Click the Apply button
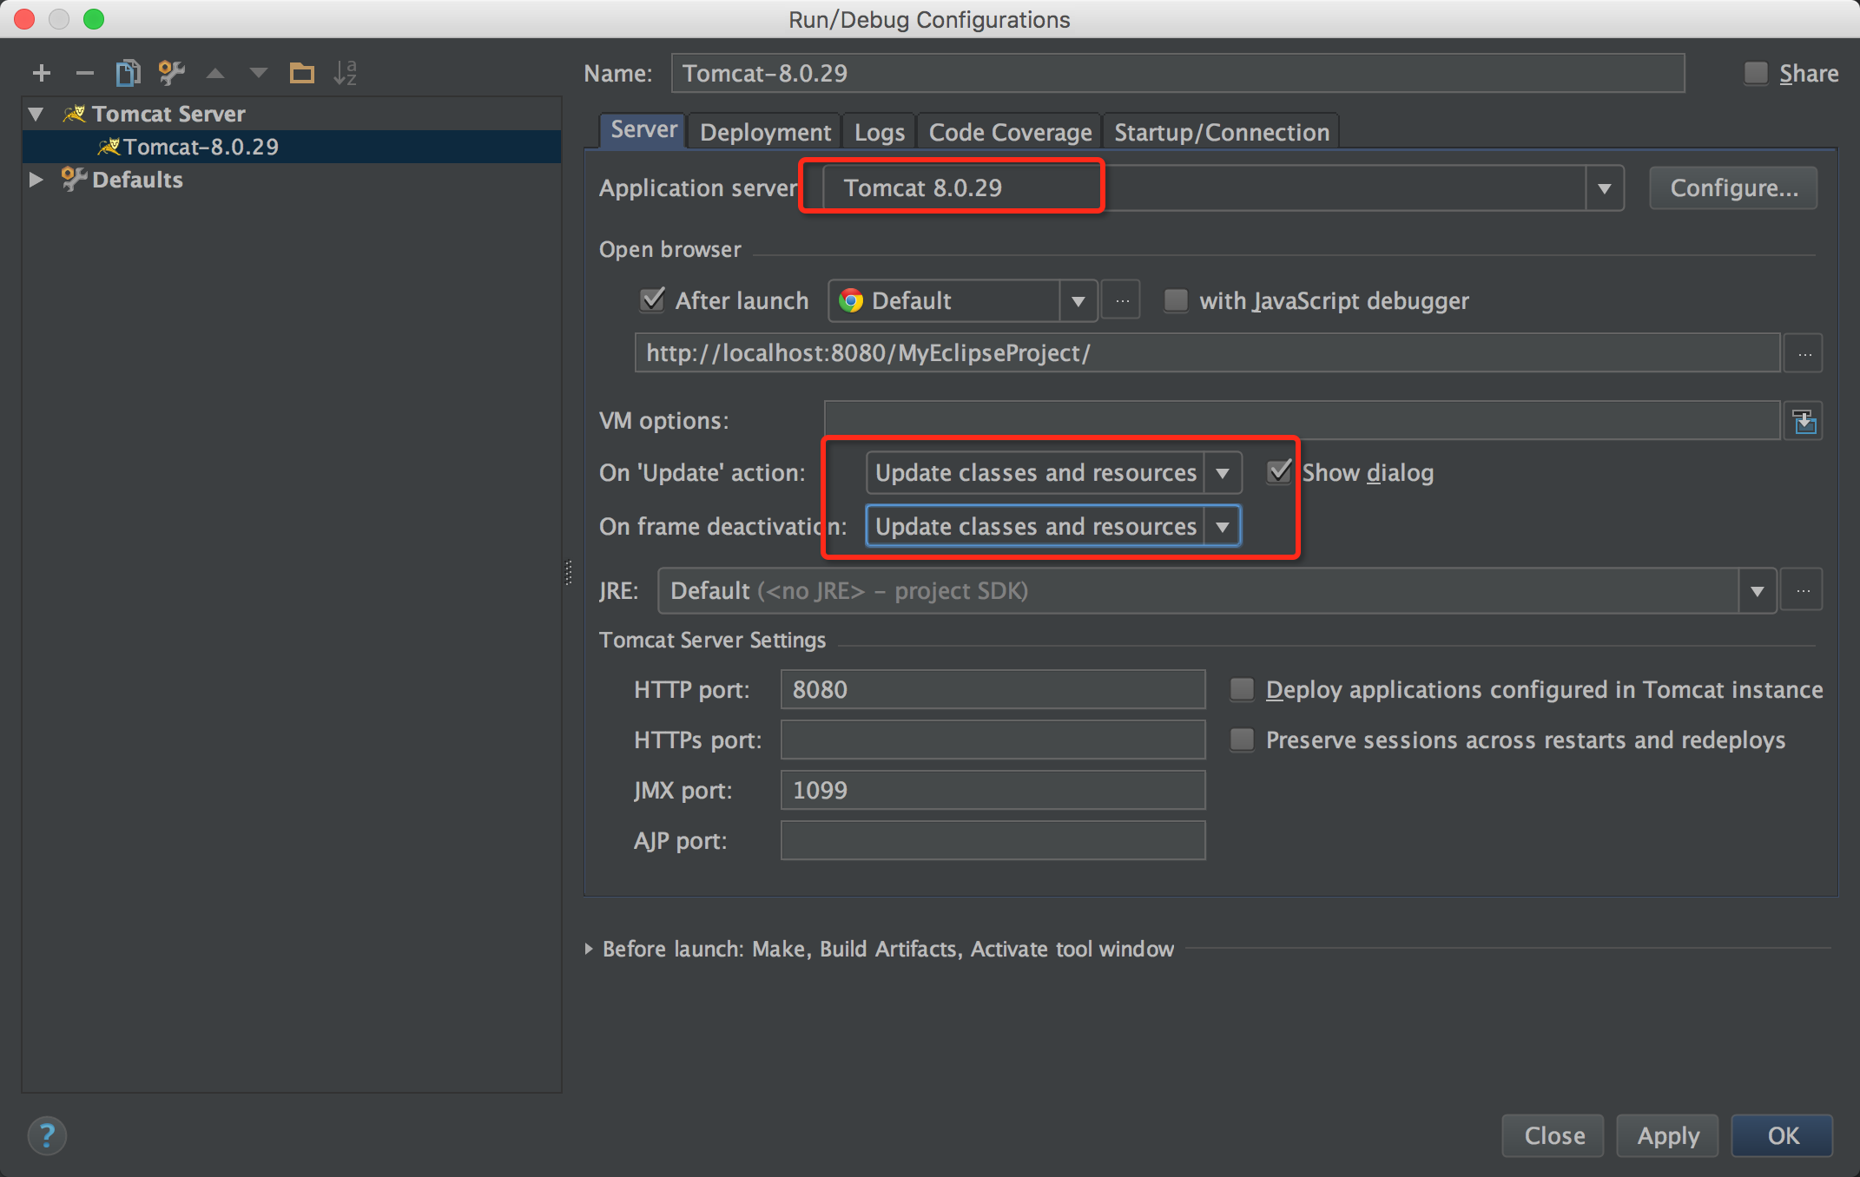Image resolution: width=1860 pixels, height=1177 pixels. click(1667, 1135)
